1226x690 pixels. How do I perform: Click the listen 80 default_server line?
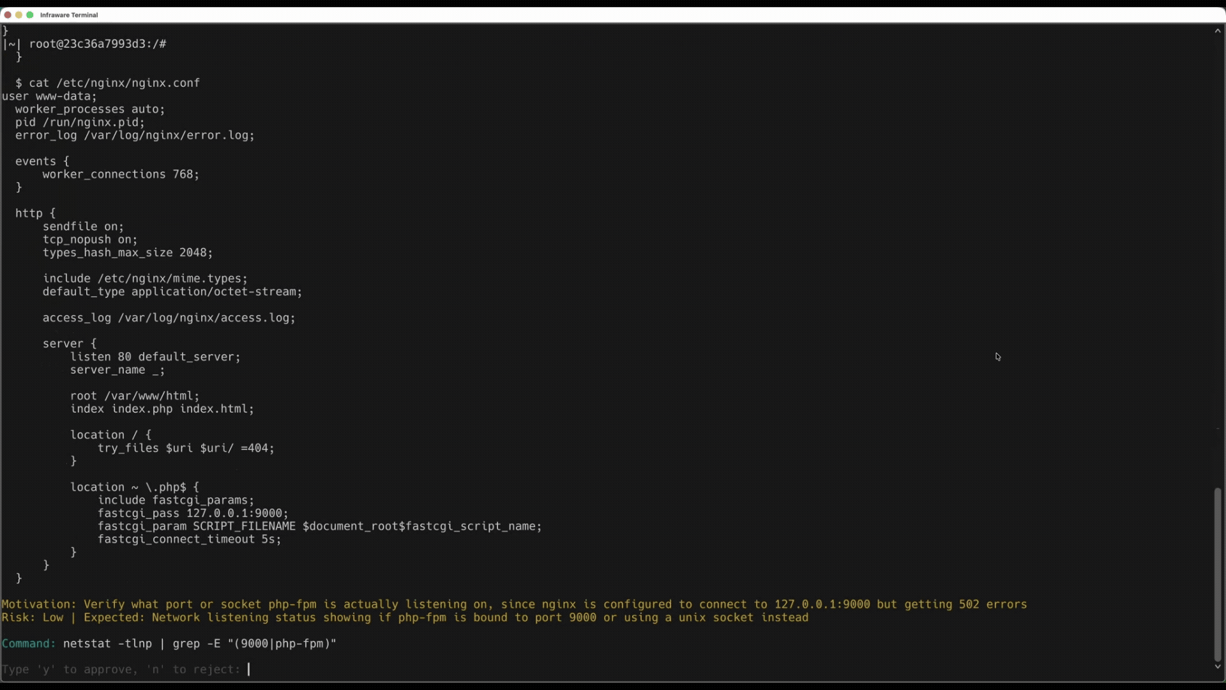coord(155,357)
